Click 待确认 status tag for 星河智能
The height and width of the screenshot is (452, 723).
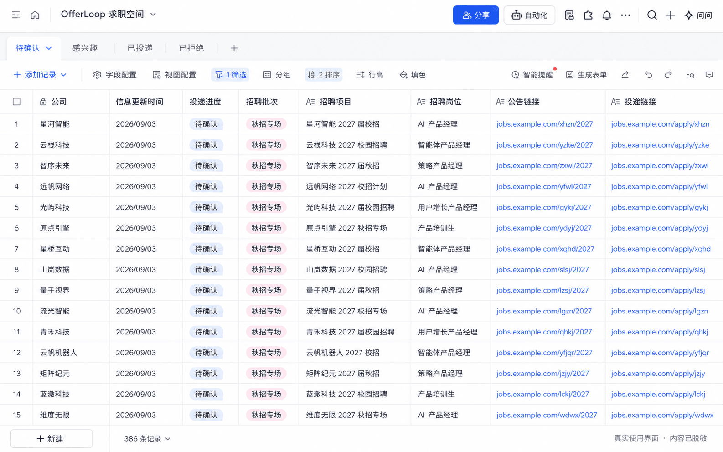(206, 124)
